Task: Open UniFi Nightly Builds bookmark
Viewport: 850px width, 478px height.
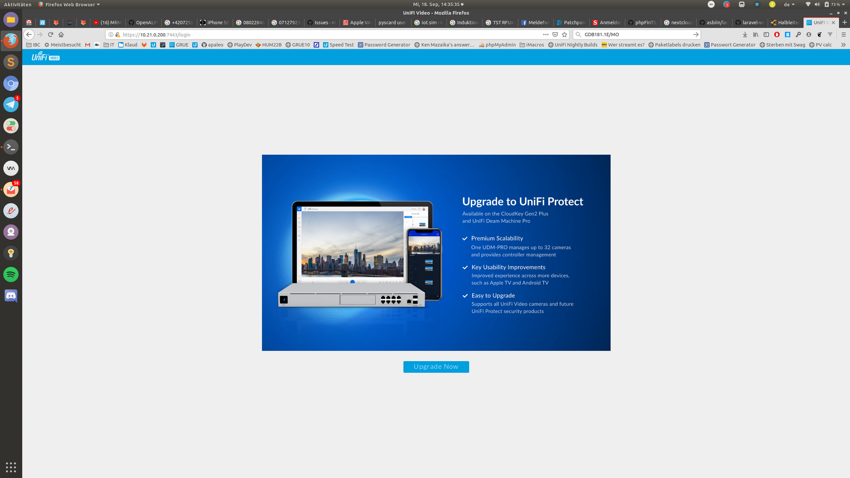Action: tap(572, 45)
